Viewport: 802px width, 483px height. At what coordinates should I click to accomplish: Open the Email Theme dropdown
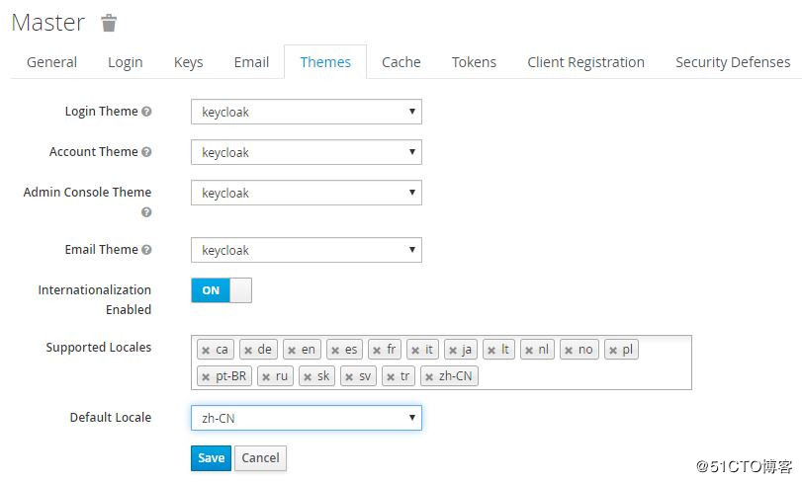(x=306, y=250)
